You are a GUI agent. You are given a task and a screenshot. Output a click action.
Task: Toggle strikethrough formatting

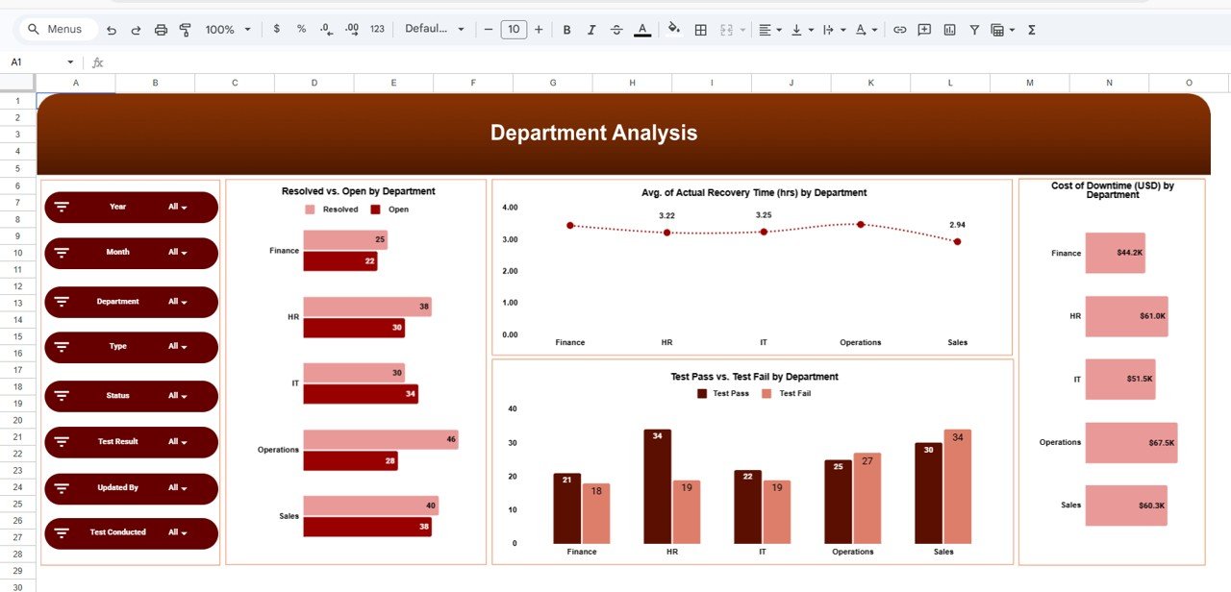pos(615,30)
